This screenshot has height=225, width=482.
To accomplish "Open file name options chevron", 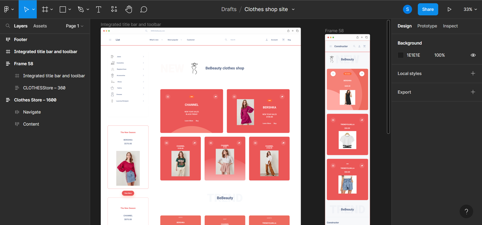I will click(293, 9).
